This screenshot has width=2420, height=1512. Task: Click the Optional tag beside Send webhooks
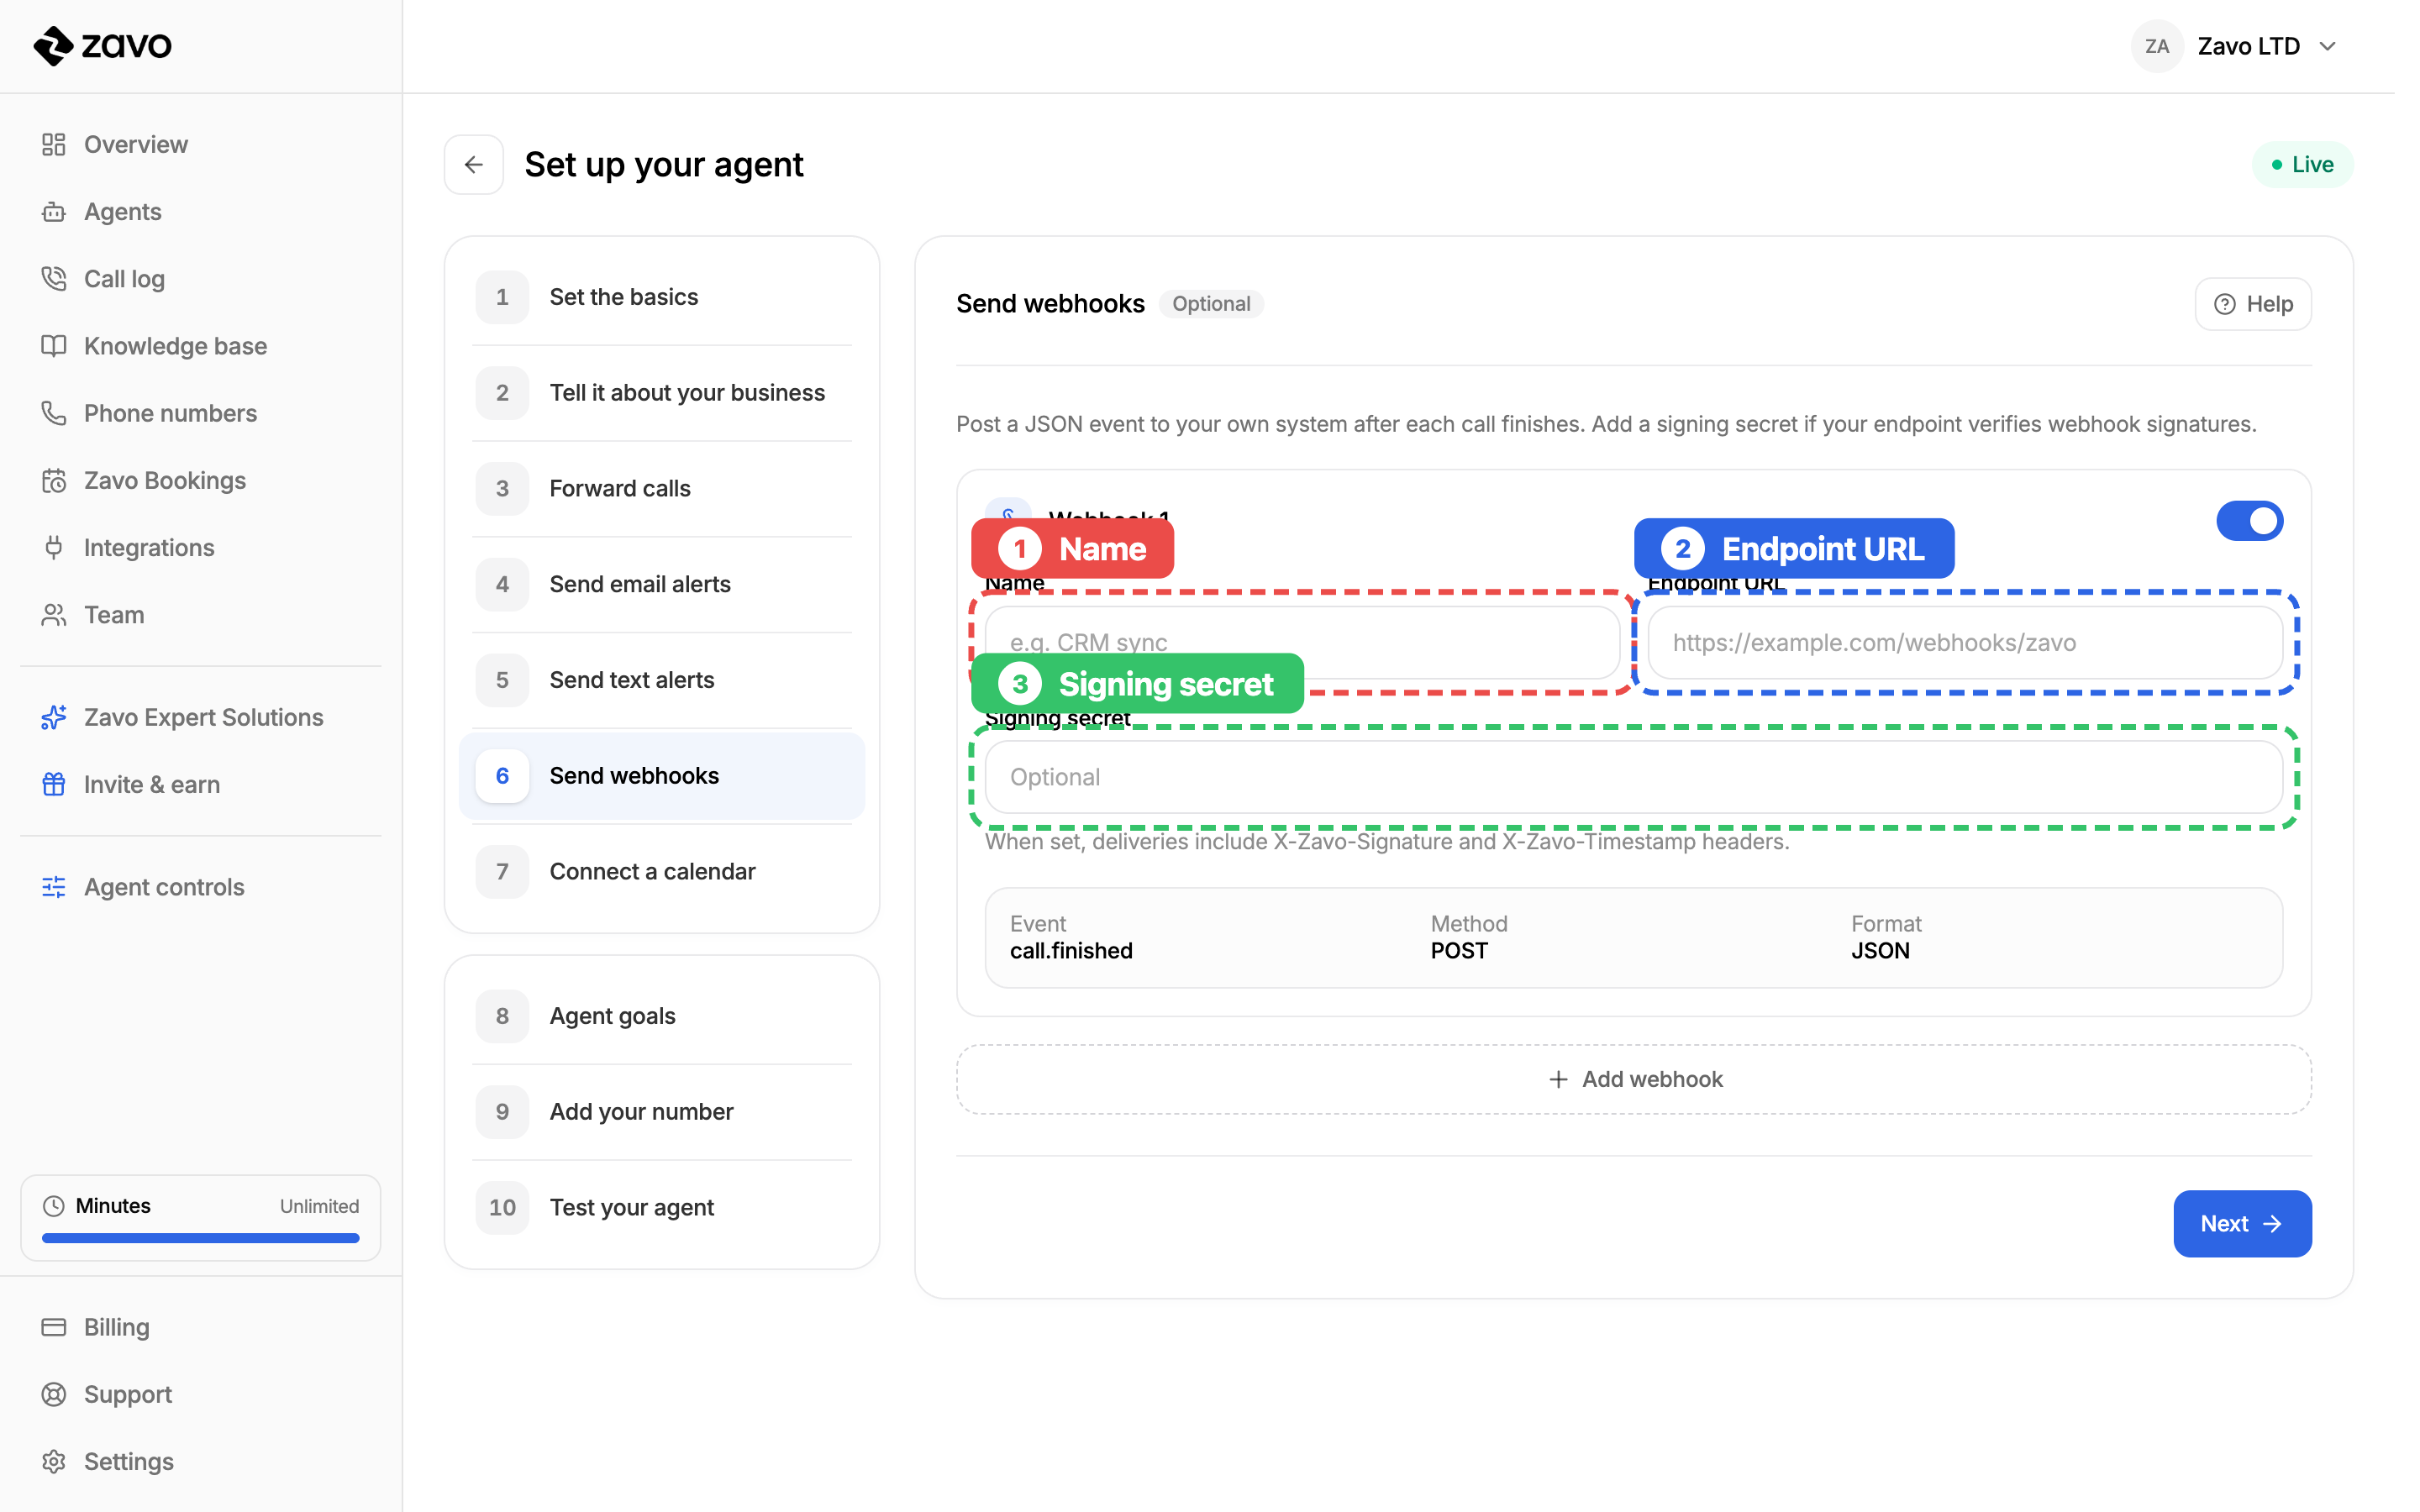coord(1211,304)
